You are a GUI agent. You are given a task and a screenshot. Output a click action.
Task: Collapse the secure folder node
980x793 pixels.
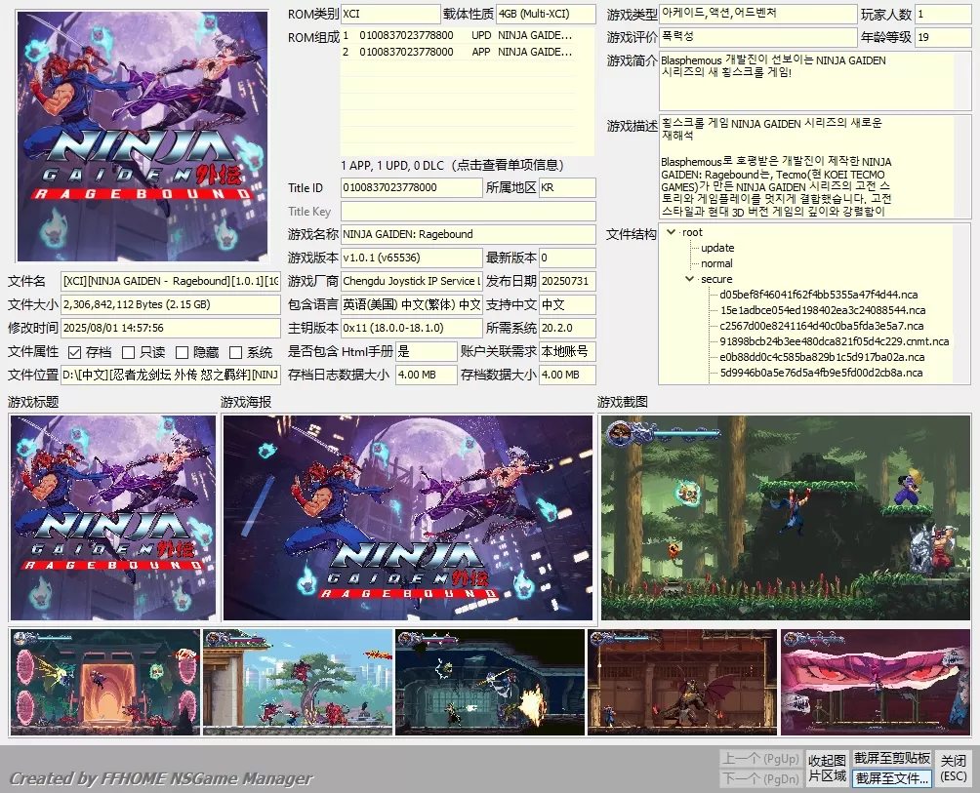[x=690, y=278]
